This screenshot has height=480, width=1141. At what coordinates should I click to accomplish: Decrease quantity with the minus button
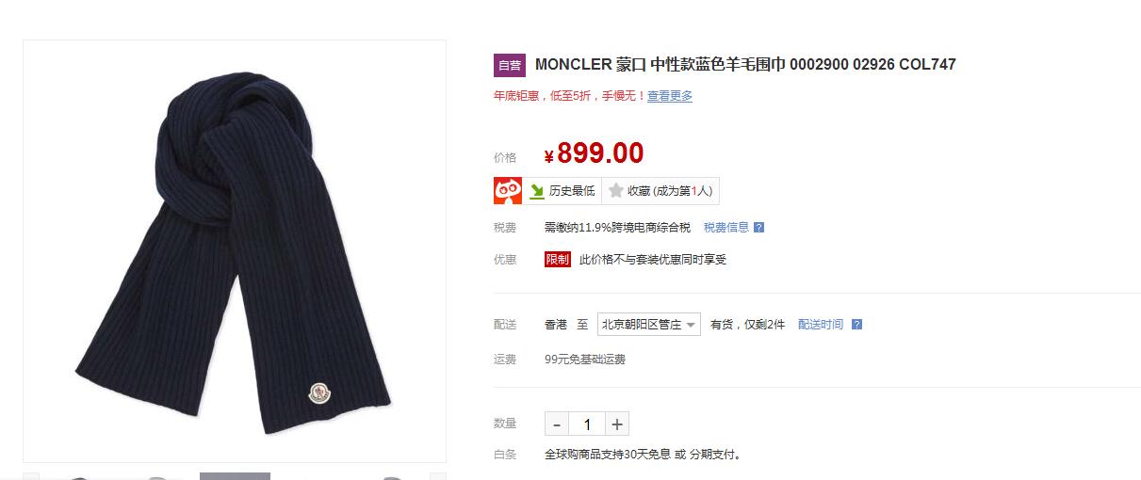tap(557, 424)
